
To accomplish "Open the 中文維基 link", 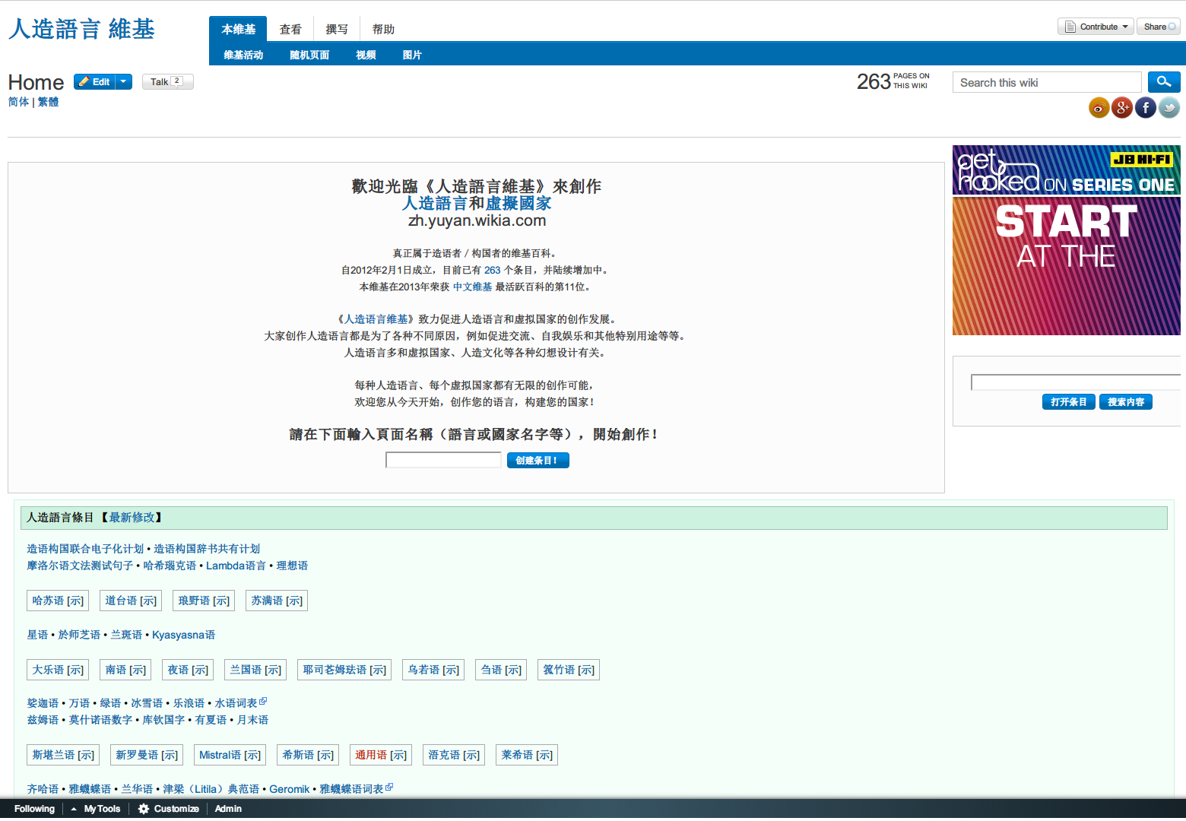I will 473,287.
